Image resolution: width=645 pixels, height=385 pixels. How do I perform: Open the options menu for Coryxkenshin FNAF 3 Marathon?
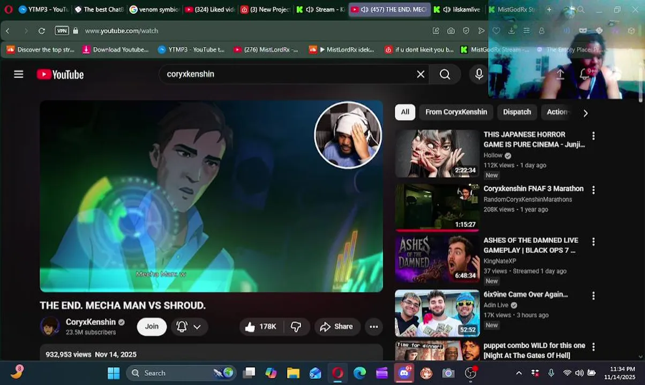[x=593, y=190]
